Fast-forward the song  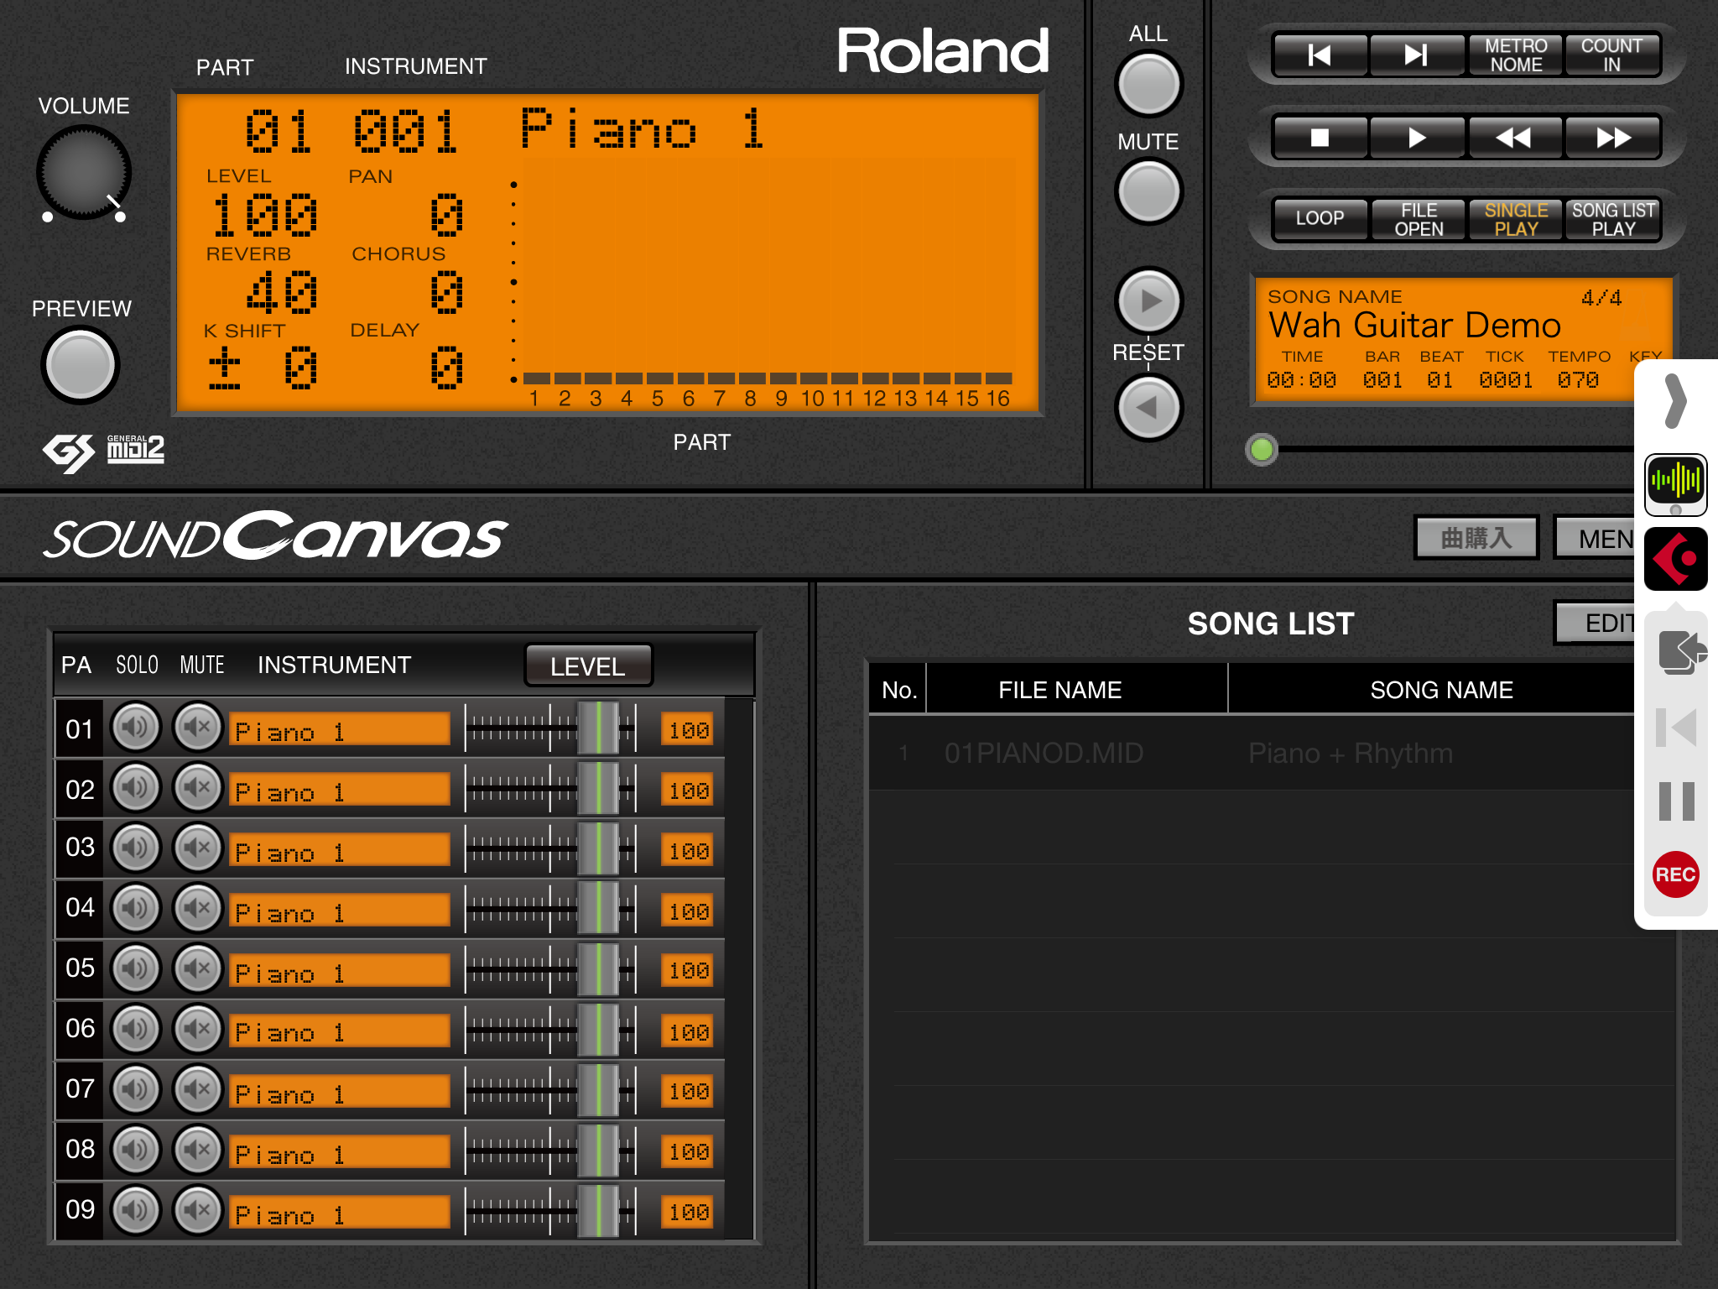pos(1611,138)
